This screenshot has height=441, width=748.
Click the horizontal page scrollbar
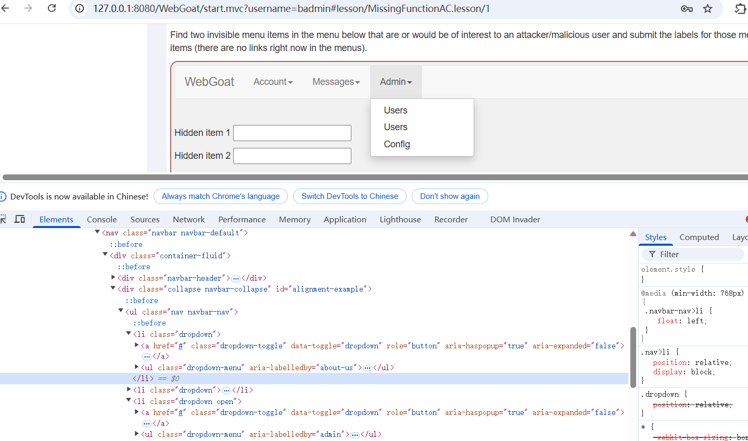coord(375,178)
